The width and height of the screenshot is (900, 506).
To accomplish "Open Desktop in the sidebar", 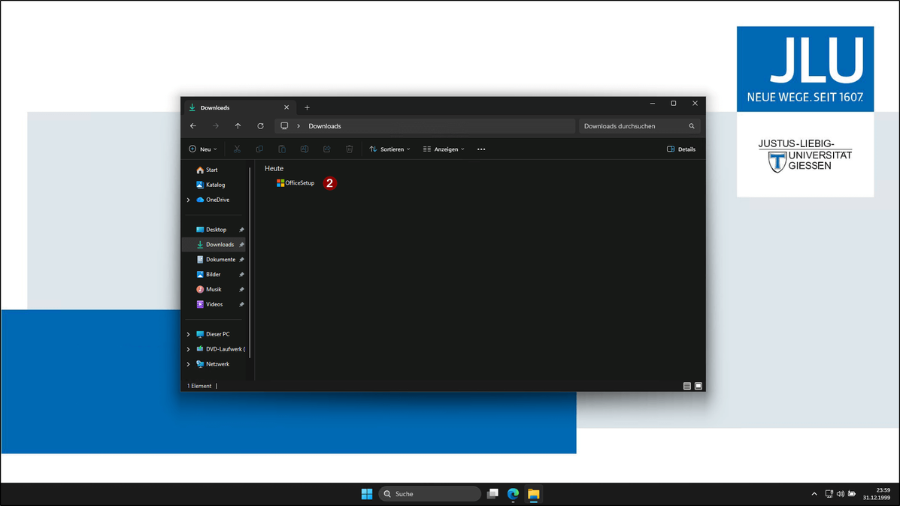I will 215,229.
